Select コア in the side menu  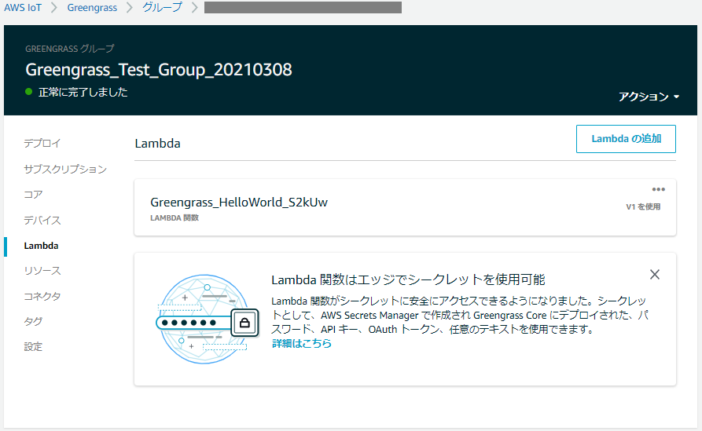33,195
